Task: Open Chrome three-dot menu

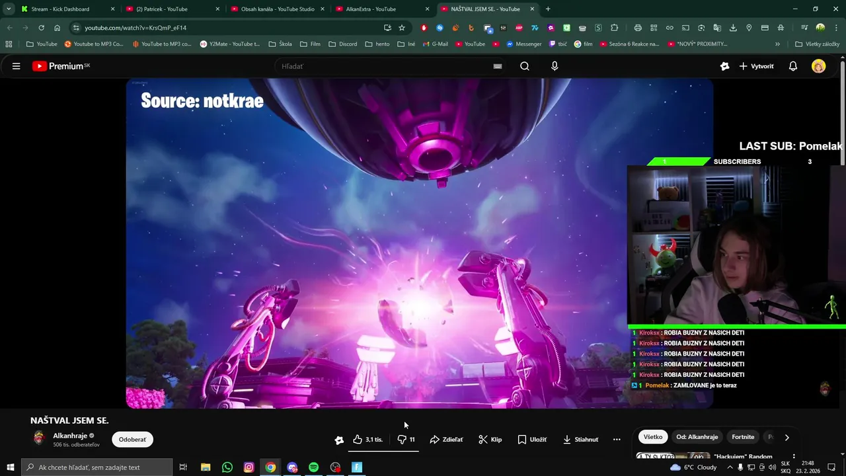Action: (837, 28)
